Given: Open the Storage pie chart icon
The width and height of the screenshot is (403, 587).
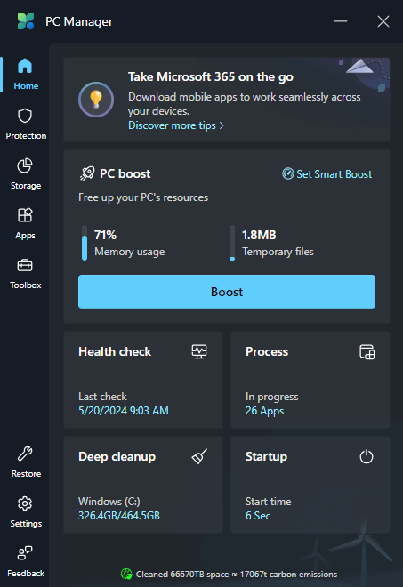Looking at the screenshot, I should point(25,165).
